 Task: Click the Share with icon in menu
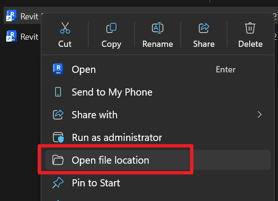[58, 114]
